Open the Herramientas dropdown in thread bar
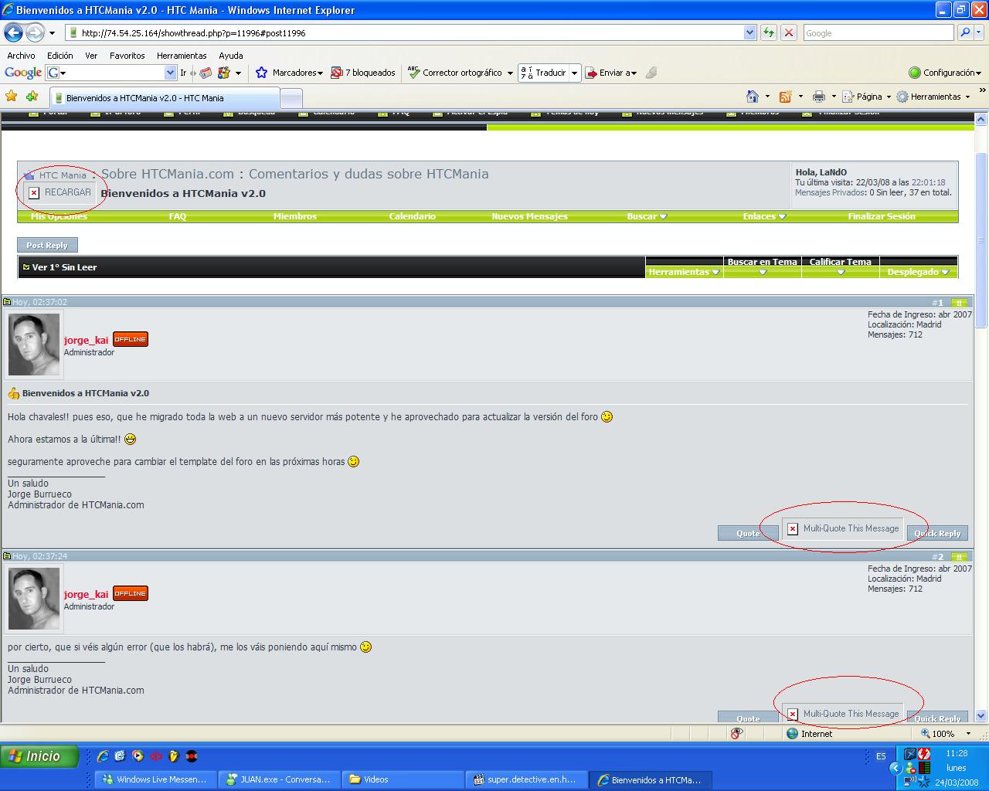 [683, 272]
